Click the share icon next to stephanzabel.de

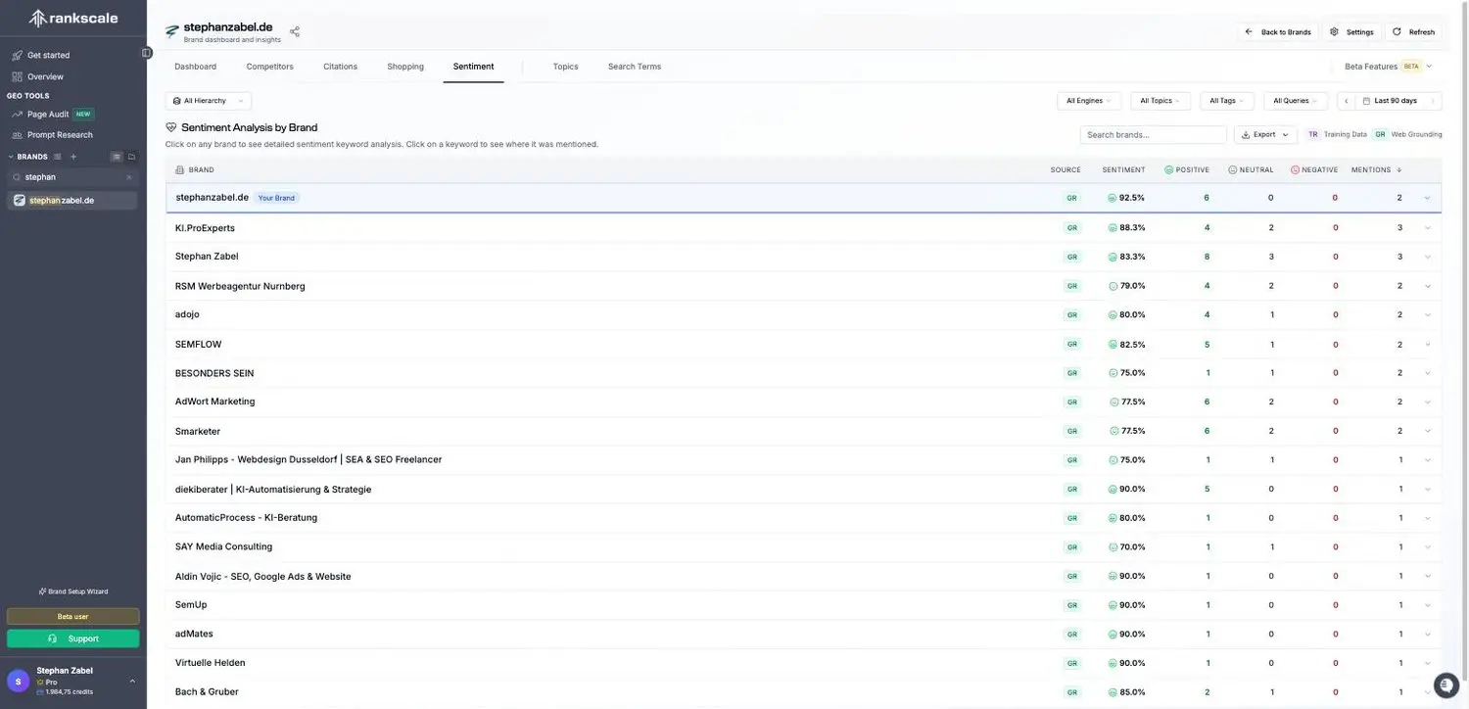coord(295,31)
